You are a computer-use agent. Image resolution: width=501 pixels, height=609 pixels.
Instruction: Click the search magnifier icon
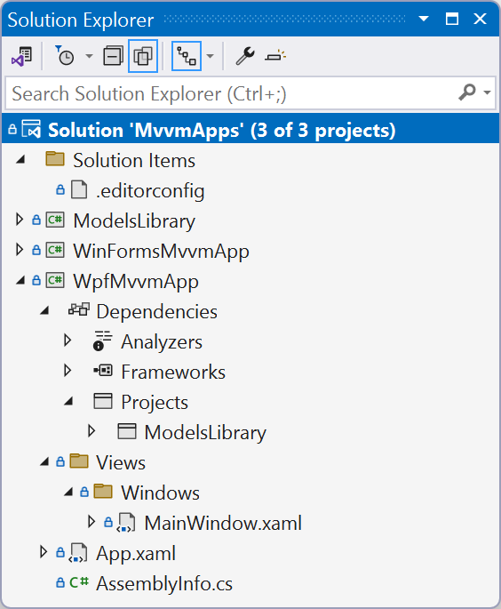pyautogui.click(x=467, y=92)
